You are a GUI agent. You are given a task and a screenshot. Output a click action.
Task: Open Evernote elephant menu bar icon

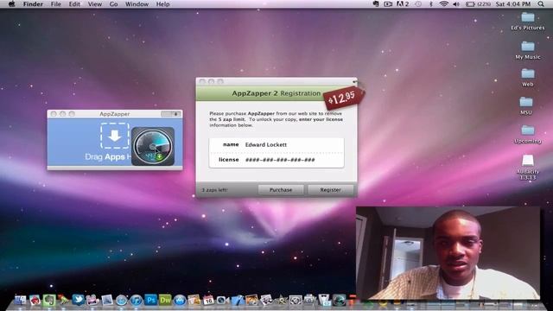coord(376,4)
